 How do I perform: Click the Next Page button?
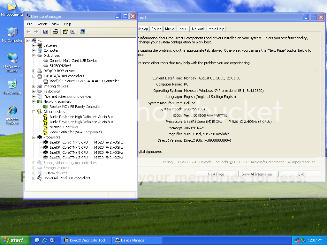216,174
